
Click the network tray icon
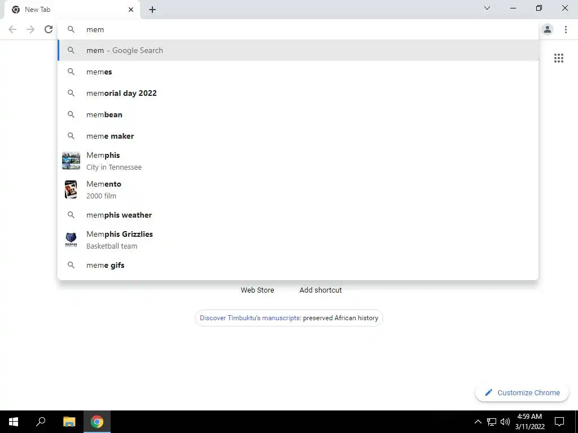click(x=492, y=422)
